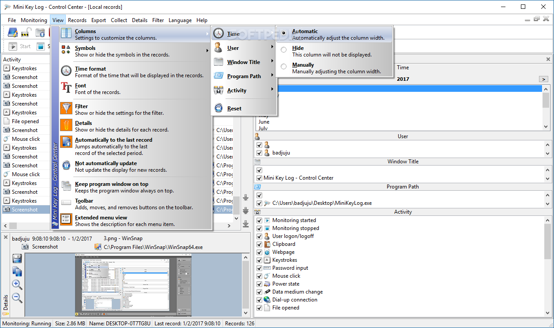Viewport: 554px width, 328px height.
Task: Toggle the MiniKeyLog.exe program path checkbox
Action: (x=260, y=203)
